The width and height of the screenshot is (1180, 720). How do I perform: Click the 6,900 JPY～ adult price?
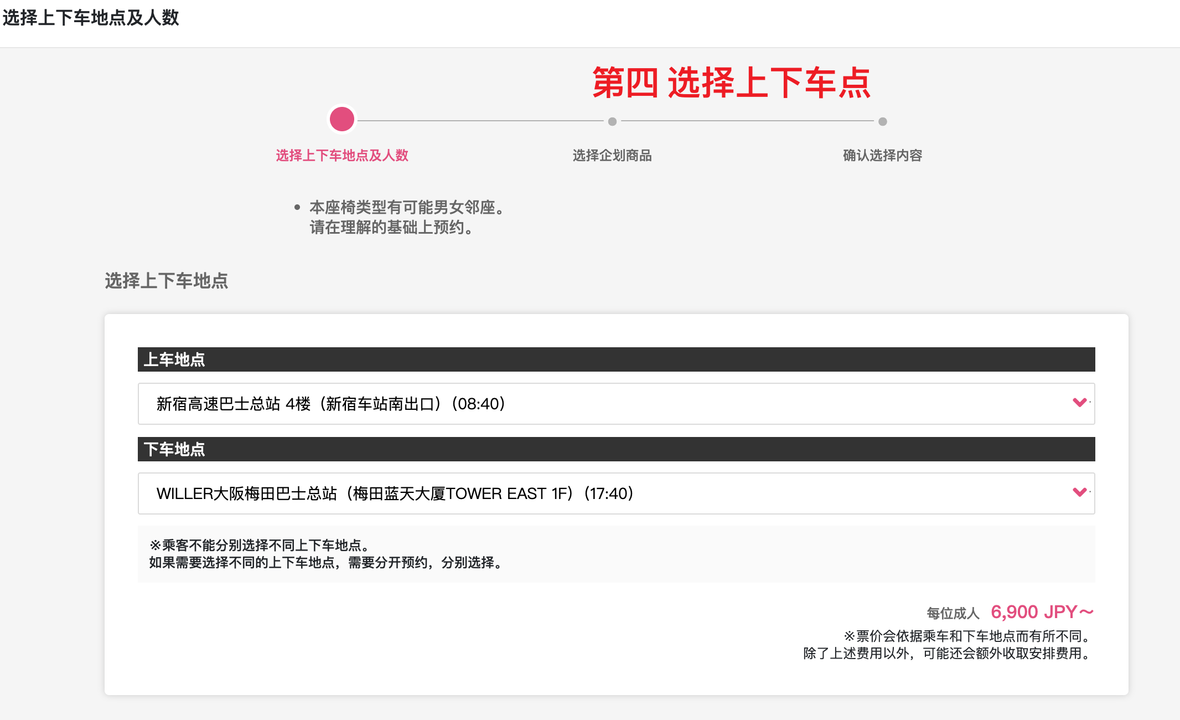tap(1042, 612)
